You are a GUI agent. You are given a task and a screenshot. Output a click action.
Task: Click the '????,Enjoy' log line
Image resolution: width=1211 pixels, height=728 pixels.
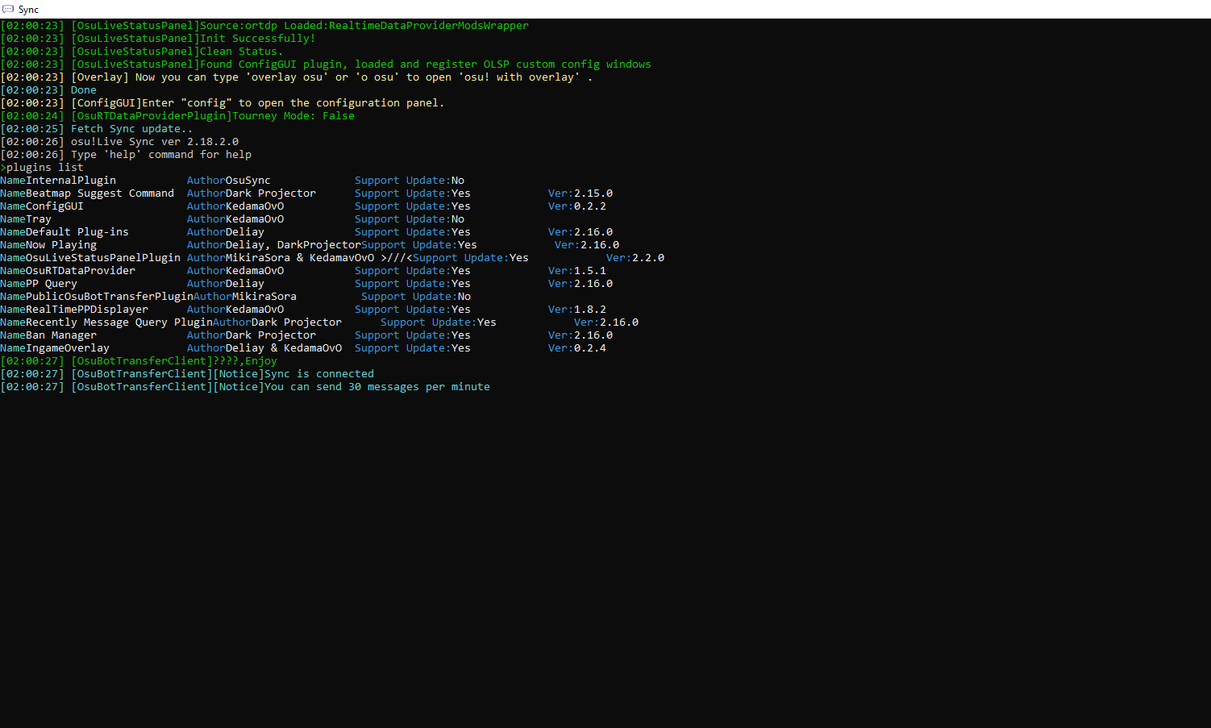point(139,361)
